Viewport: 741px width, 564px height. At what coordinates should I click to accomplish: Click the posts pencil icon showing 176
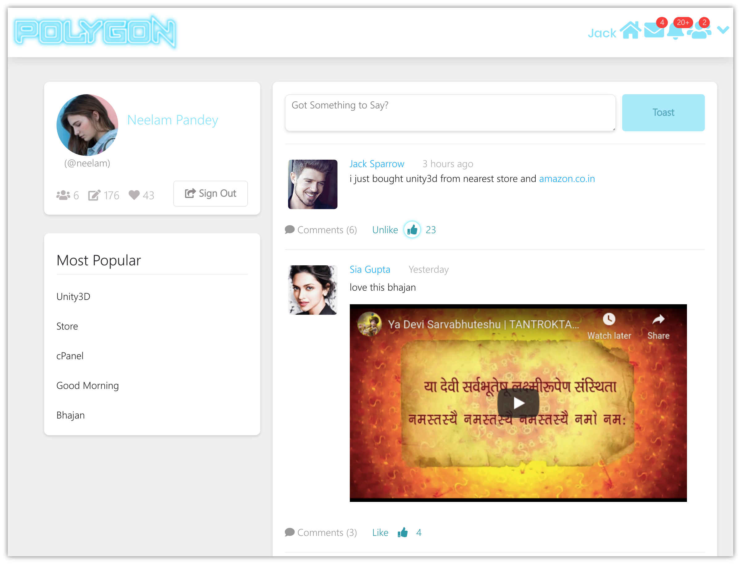(x=94, y=196)
